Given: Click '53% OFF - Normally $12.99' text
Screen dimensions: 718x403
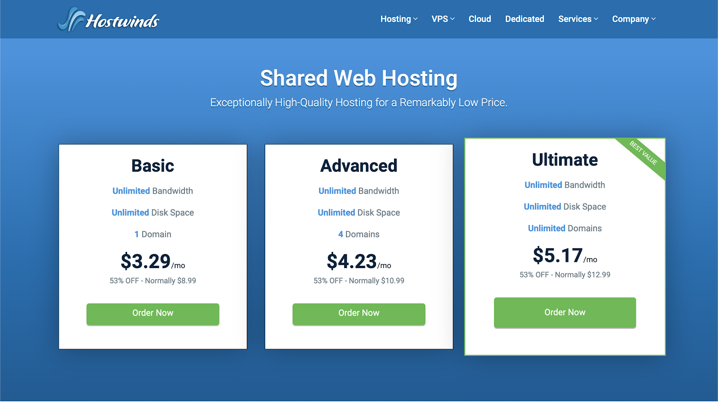Looking at the screenshot, I should 565,275.
